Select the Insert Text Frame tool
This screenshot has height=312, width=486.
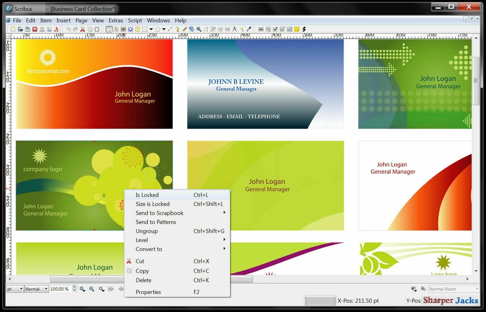click(117, 29)
